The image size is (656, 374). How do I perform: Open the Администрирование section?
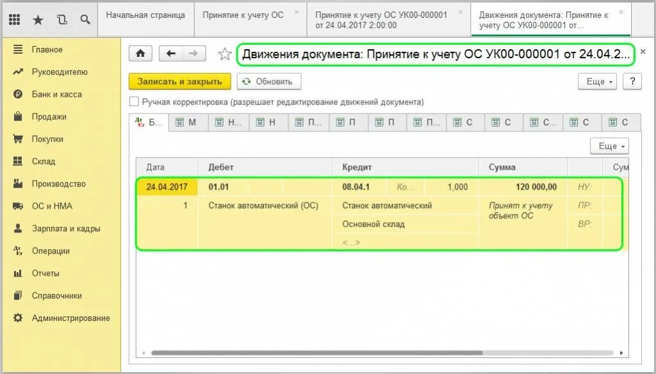point(70,318)
